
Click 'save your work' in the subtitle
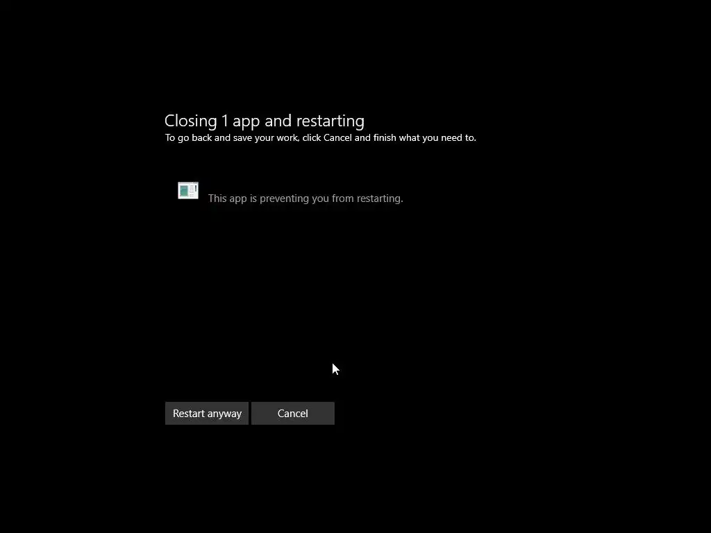click(266, 138)
